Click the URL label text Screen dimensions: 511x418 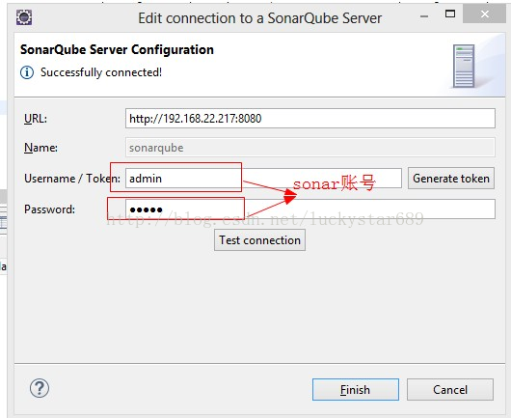coord(36,119)
